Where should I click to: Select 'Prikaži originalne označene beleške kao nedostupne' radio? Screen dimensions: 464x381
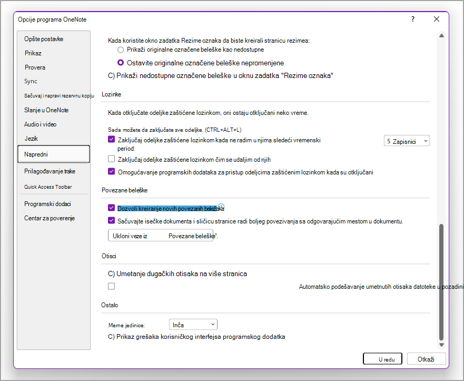(x=121, y=50)
